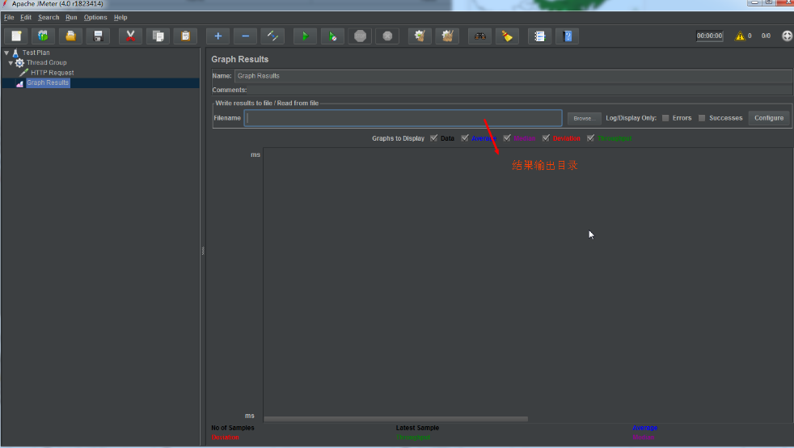Expand all tree nodes with plus icon
This screenshot has width=794, height=448.
coord(218,36)
